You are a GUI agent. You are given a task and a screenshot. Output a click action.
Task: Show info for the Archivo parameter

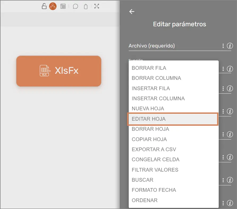coord(230,46)
